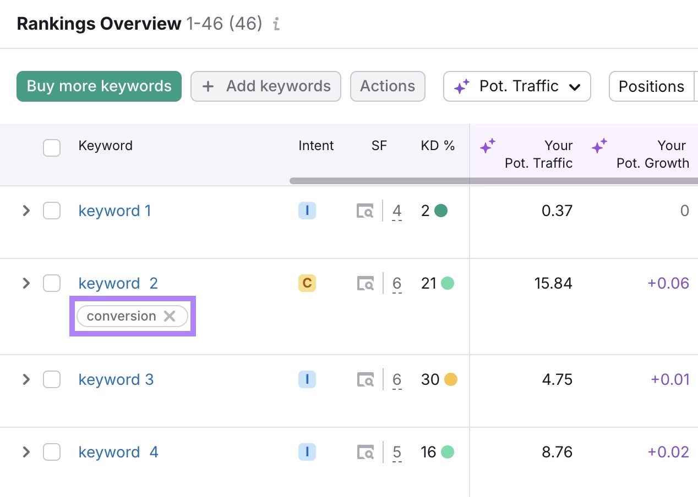Expand the keyword 2 row
This screenshot has width=698, height=497.
25,283
